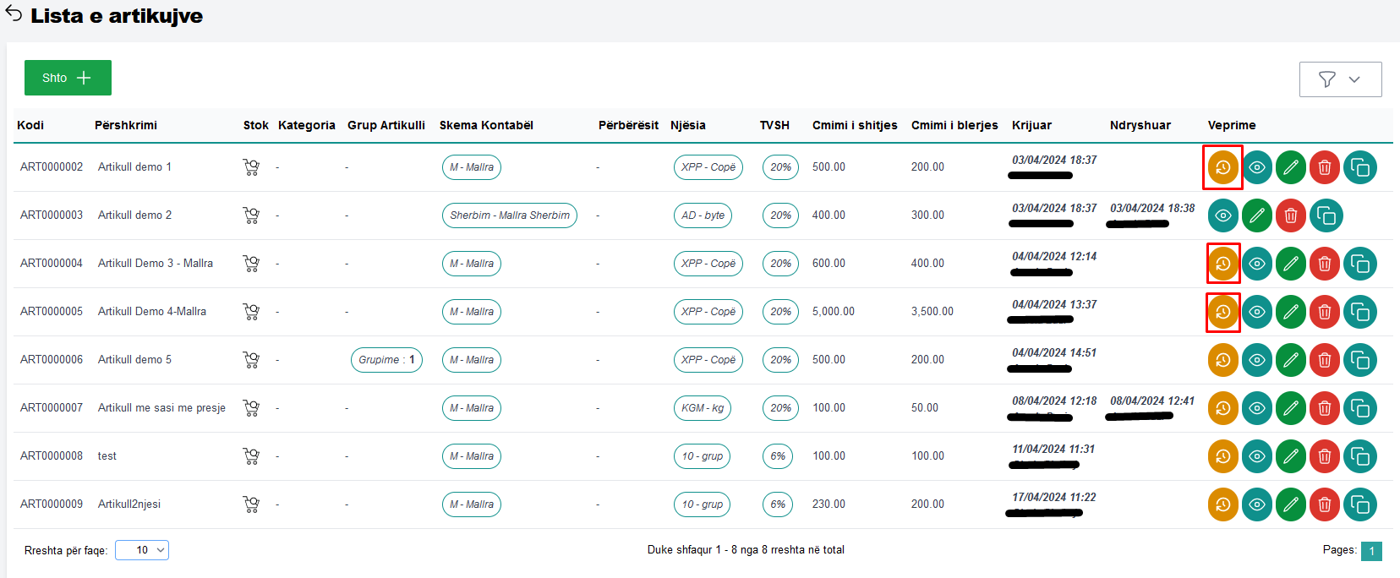Image resolution: width=1400 pixels, height=578 pixels.
Task: Expand the filter dropdown
Action: click(1340, 79)
